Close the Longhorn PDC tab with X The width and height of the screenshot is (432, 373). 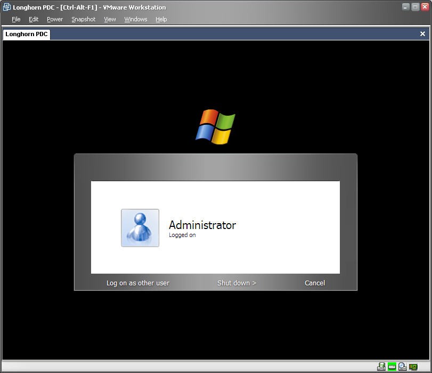[422, 34]
